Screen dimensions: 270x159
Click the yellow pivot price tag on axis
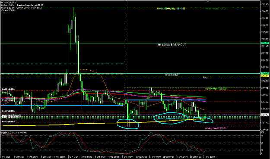point(265,76)
